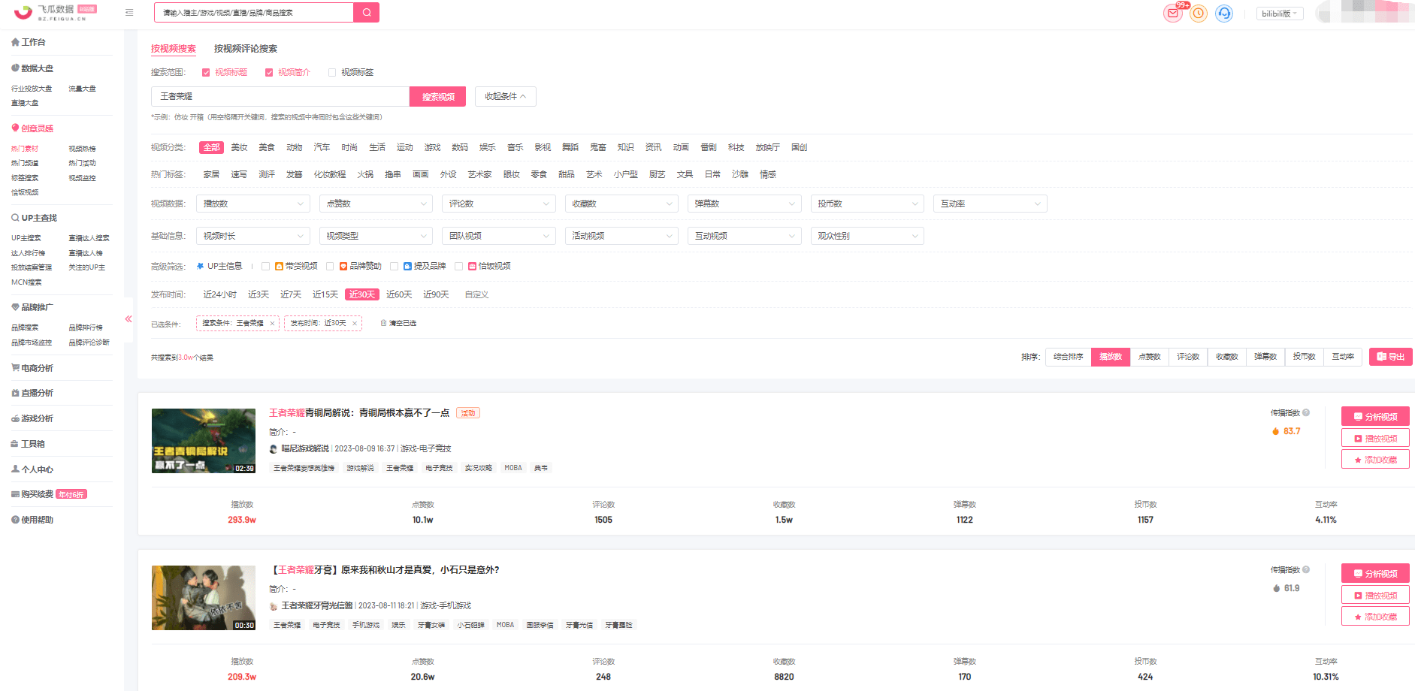Viewport: 1415px width, 691px height.
Task: Open the mail notifications icon with 99+ badge
Action: [1173, 13]
